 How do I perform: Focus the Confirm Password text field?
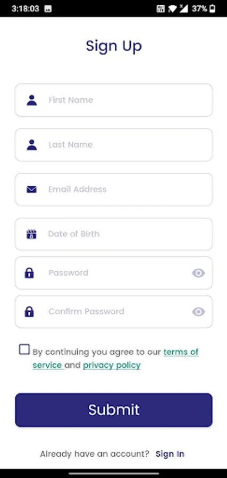[x=114, y=312]
